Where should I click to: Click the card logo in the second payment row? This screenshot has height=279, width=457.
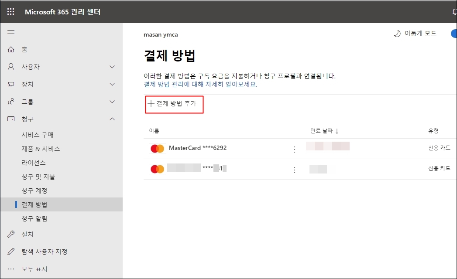(158, 169)
